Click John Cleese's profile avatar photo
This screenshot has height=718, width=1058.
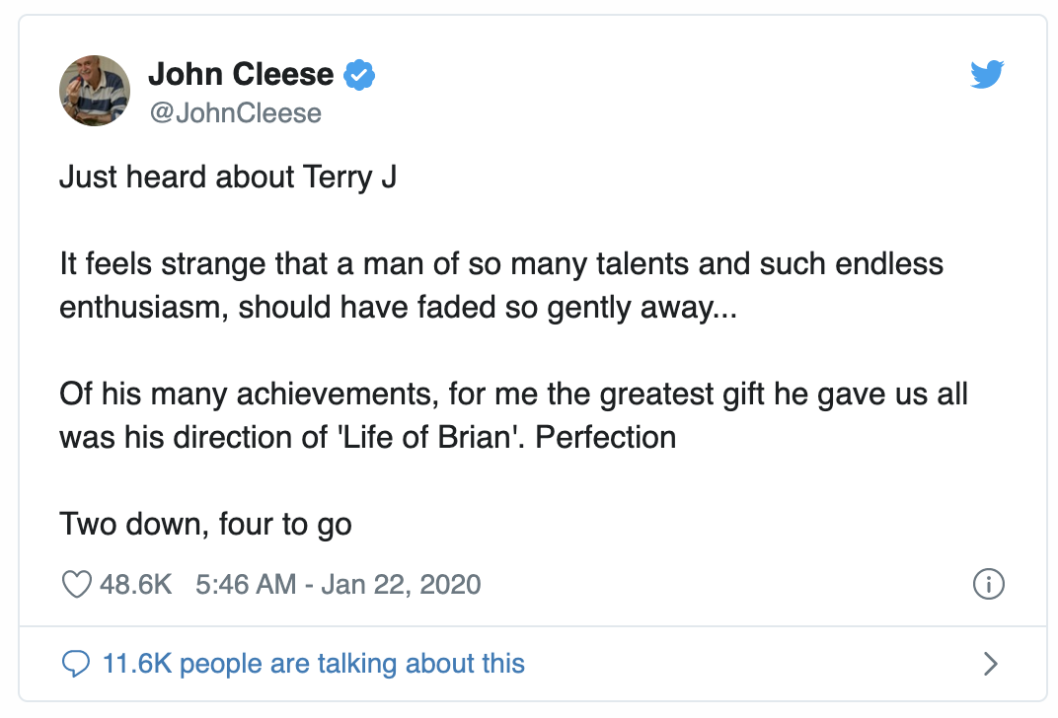[96, 91]
